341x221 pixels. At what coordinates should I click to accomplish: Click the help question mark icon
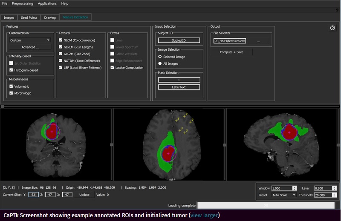(x=332, y=28)
